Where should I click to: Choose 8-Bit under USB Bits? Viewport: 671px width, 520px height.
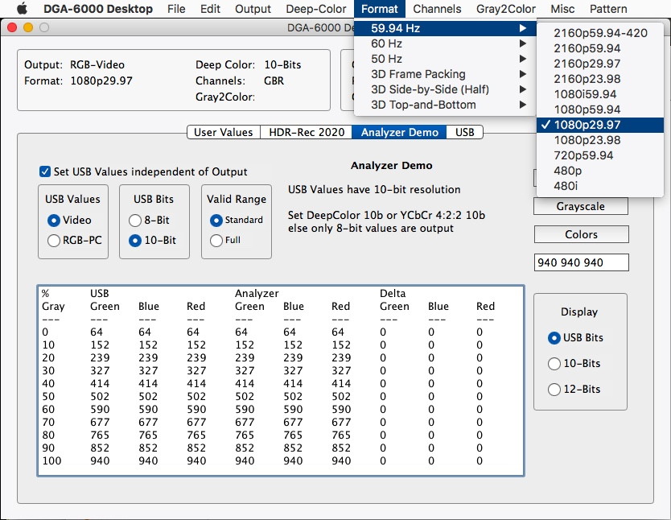tap(135, 220)
